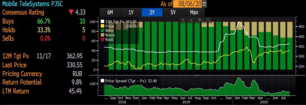306x105 pixels.
Task: Click the 9.8% return potential value
Action: (77, 82)
